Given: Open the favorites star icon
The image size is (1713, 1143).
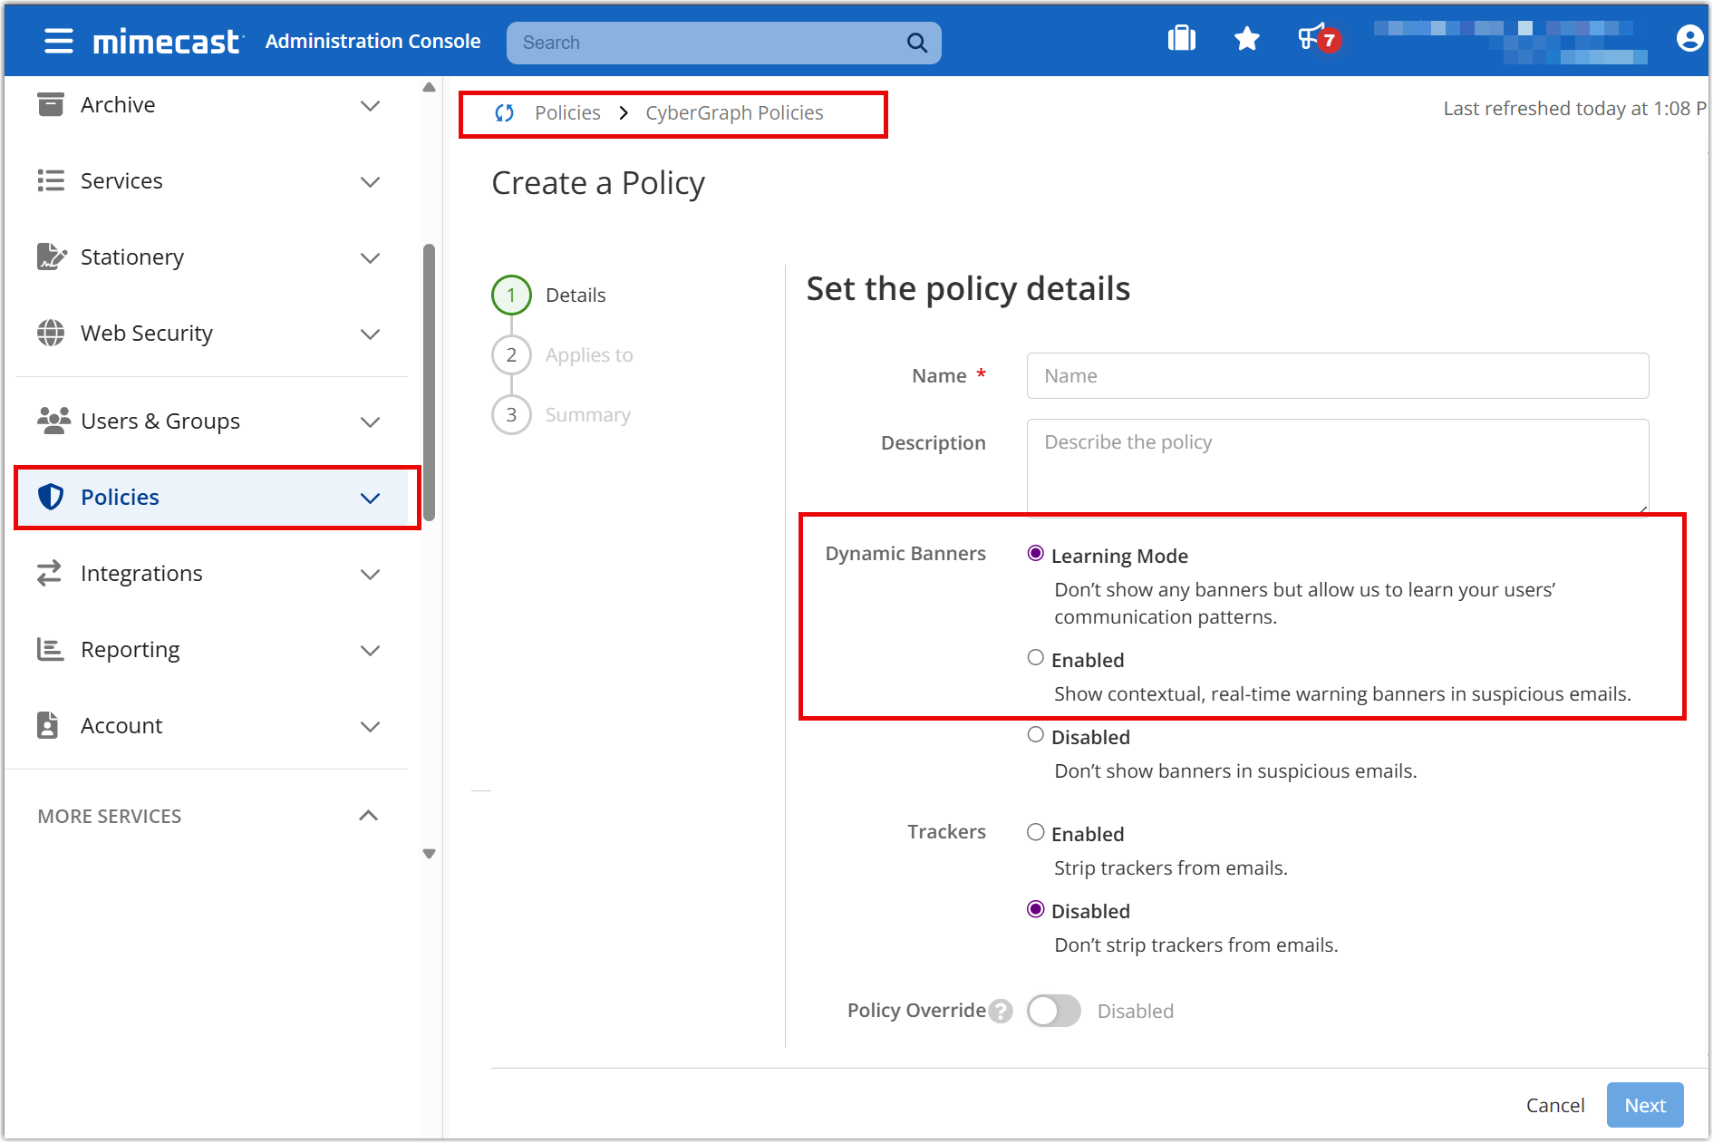Looking at the screenshot, I should [x=1246, y=39].
